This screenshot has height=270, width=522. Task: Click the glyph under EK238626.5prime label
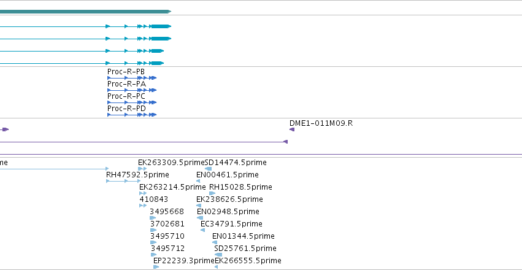point(199,206)
